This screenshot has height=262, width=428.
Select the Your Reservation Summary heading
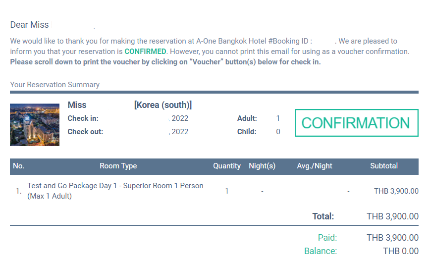pos(55,85)
